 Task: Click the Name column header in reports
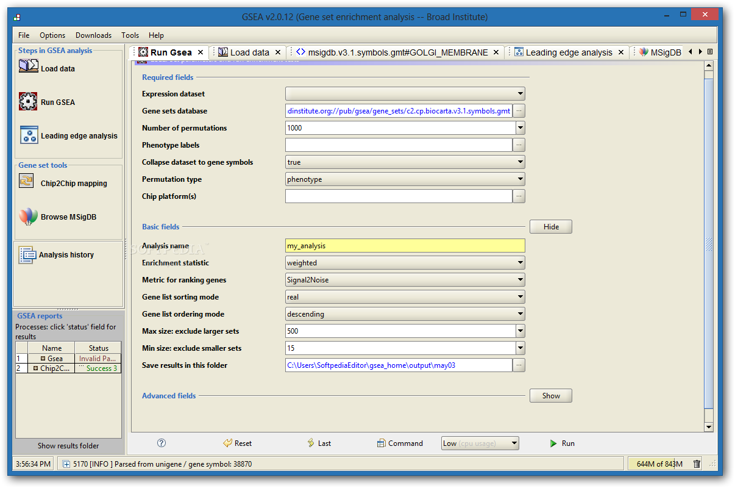click(x=52, y=348)
